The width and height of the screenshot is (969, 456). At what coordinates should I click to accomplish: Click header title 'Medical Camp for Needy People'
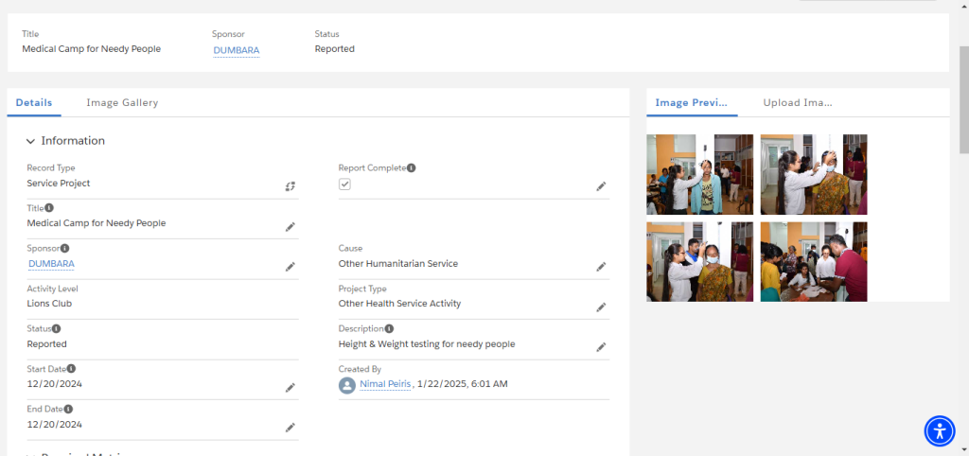click(x=92, y=49)
